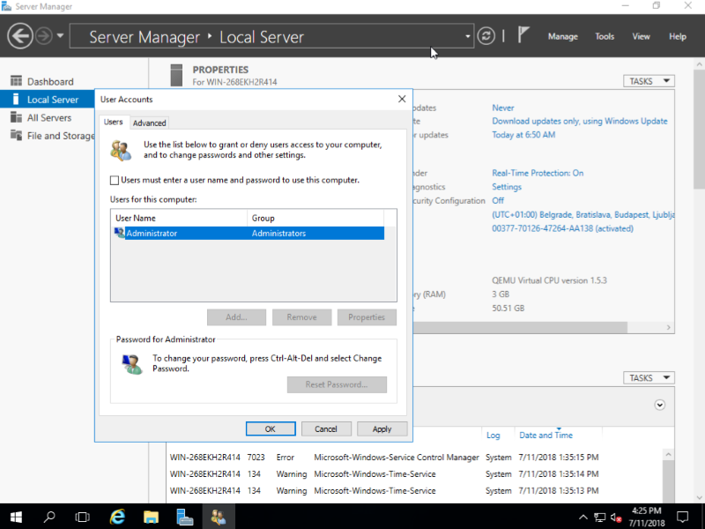
Task: Launch Internet Explorer from taskbar
Action: pyautogui.click(x=118, y=517)
